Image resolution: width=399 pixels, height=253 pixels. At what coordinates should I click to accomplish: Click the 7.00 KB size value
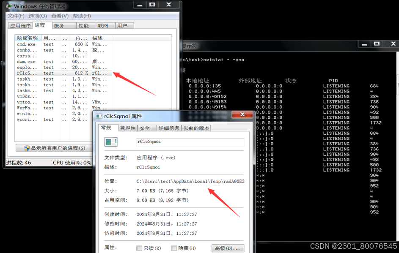click(x=162, y=191)
